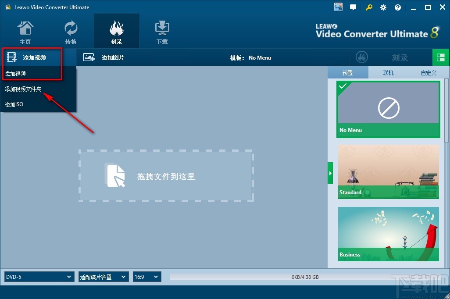Viewport: 450px width, 299px height.
Task: Open the 16:9 aspect ratio dropdown
Action: 147,277
